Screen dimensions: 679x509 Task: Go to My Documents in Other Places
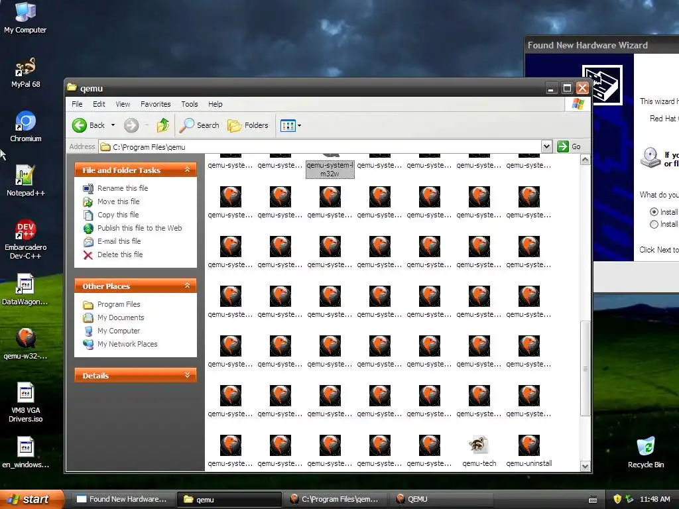click(x=121, y=317)
